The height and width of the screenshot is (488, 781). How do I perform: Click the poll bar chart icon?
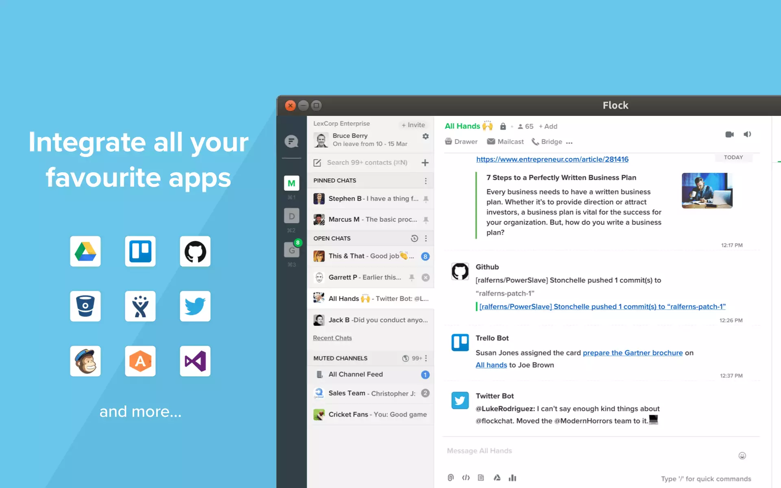[513, 478]
